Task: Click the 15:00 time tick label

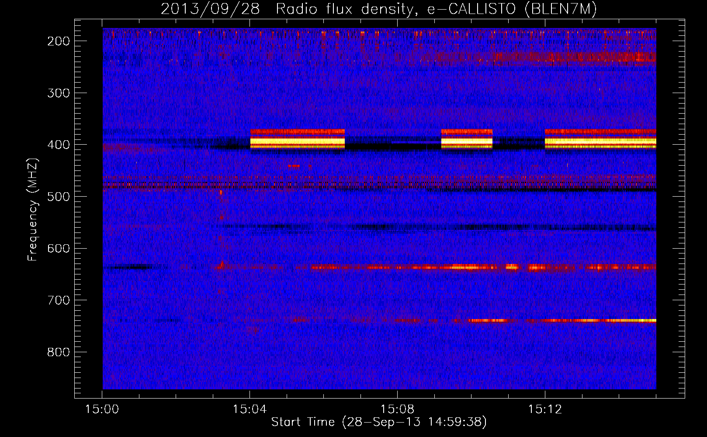Action: [x=102, y=409]
